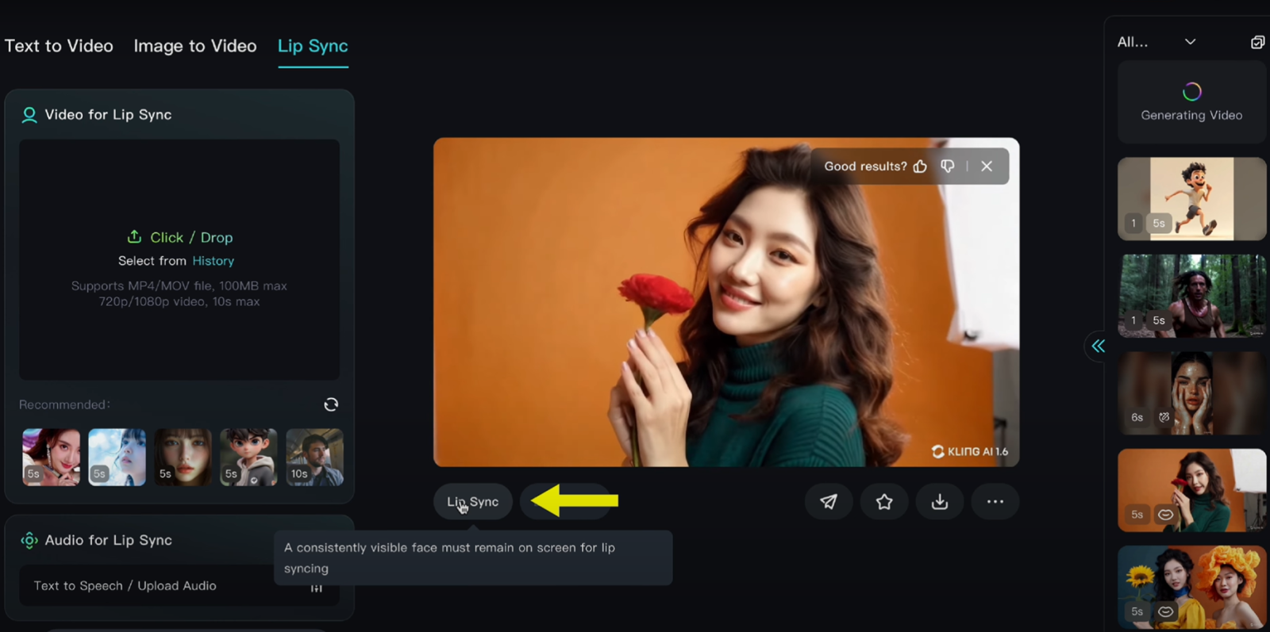Refresh the Recommended videos list
1270x632 pixels.
pyautogui.click(x=331, y=404)
